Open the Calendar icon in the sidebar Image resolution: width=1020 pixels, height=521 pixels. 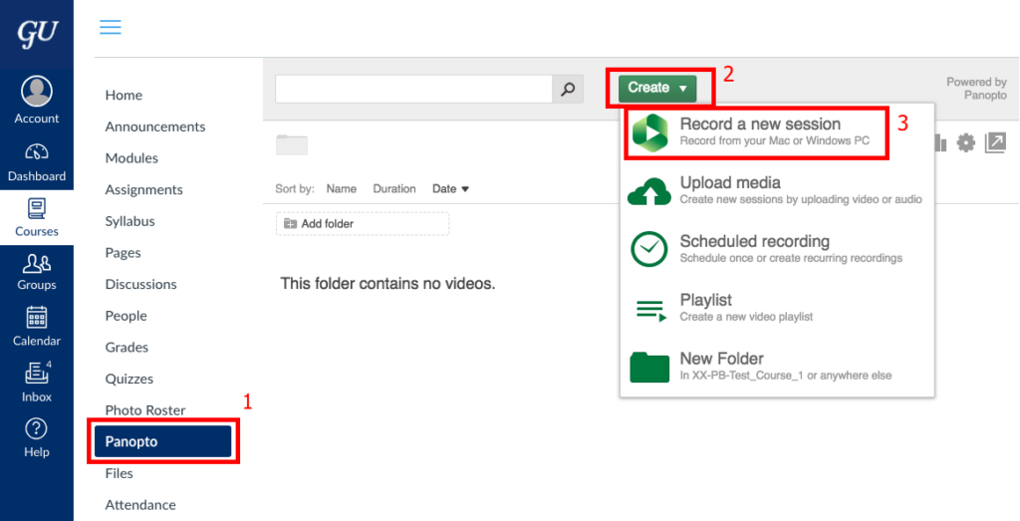(x=37, y=326)
